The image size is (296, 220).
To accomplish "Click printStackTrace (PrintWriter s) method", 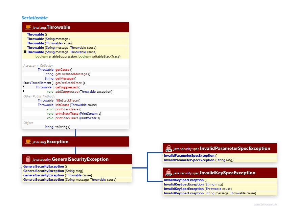I will [77, 118].
